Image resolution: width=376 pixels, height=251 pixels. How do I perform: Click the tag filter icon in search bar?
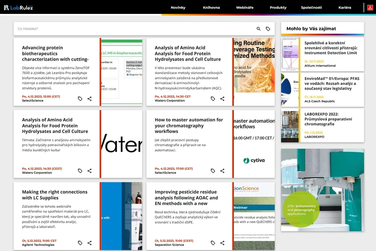[268, 29]
